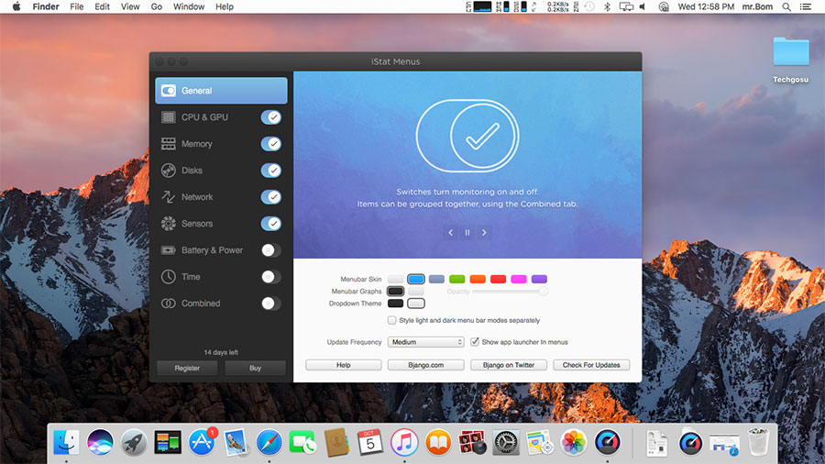Select the red Menubar Skin swatch
Screen dimensions: 825x464
499,279
